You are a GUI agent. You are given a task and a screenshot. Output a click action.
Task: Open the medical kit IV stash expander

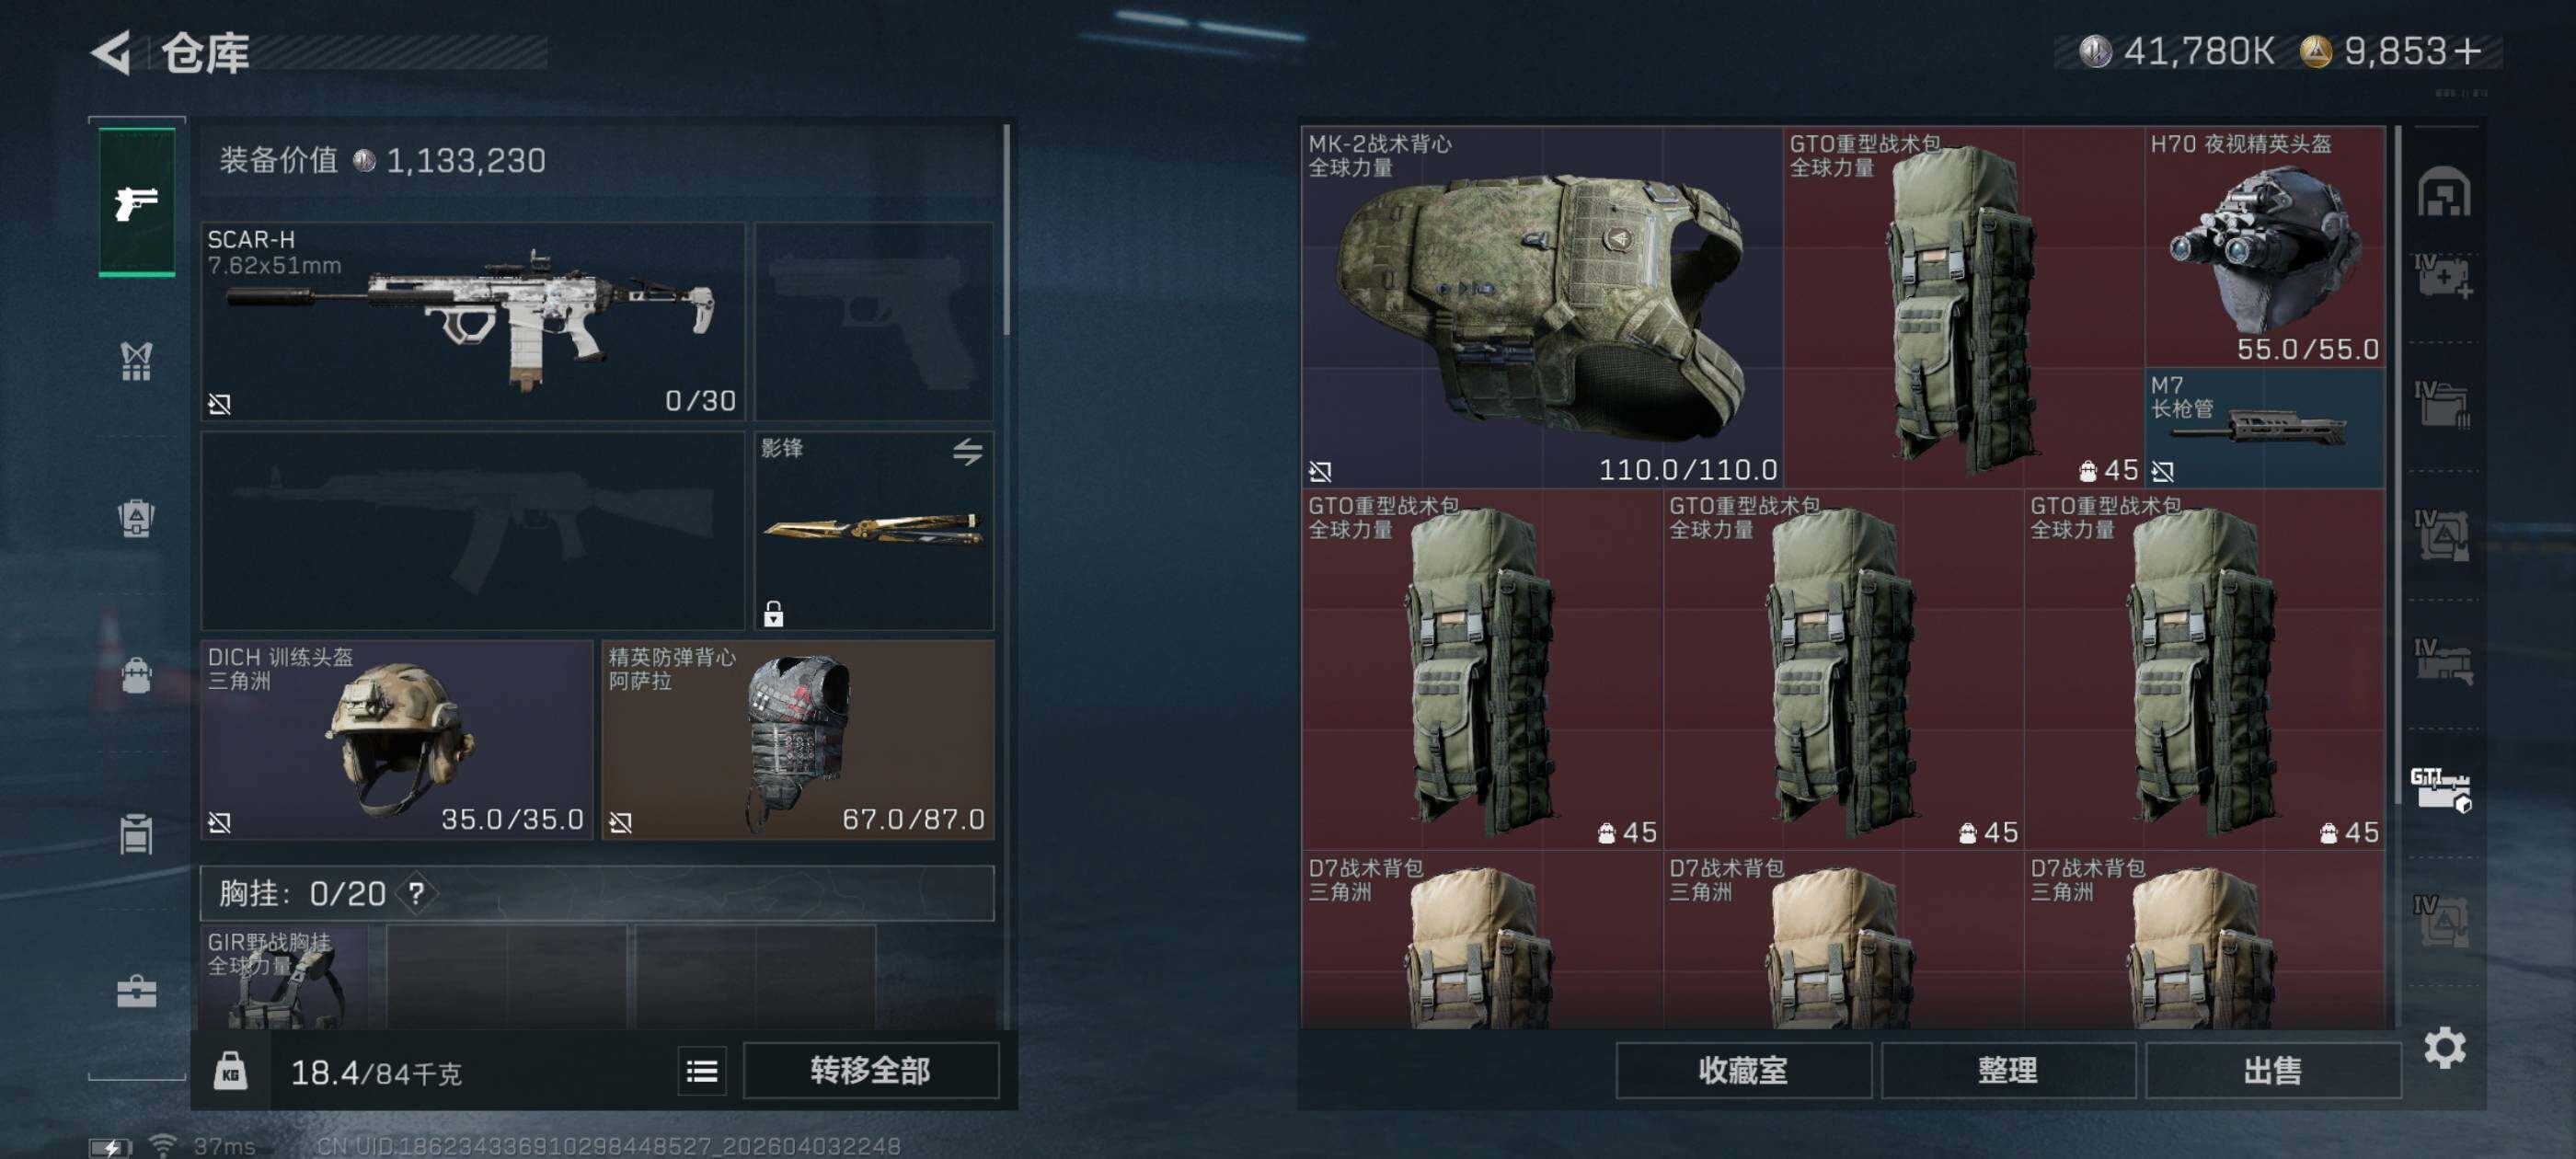pyautogui.click(x=2443, y=276)
